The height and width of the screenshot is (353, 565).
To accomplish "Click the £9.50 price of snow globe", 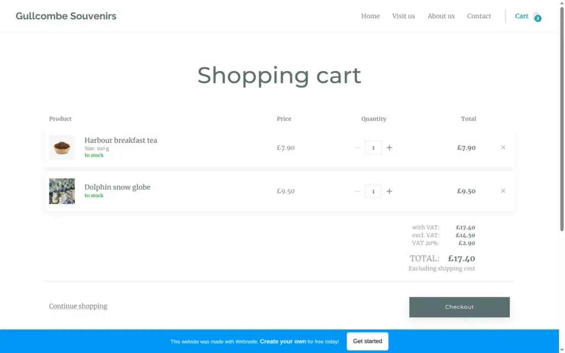I will (x=286, y=191).
